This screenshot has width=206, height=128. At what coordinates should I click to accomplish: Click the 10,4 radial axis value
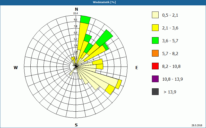75,13
